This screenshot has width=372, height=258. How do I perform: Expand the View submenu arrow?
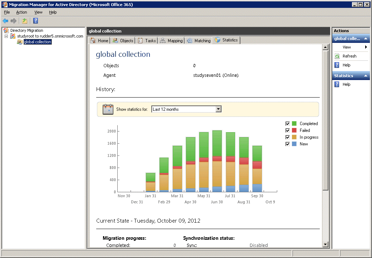(x=366, y=47)
